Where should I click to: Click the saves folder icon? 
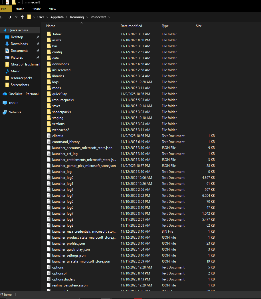click(49, 106)
